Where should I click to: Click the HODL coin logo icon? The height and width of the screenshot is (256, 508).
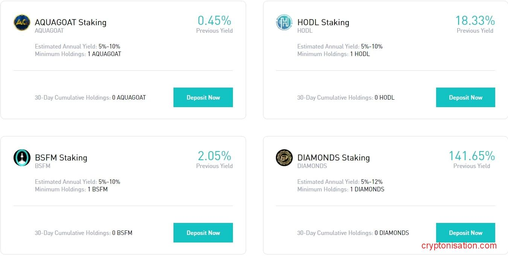284,23
